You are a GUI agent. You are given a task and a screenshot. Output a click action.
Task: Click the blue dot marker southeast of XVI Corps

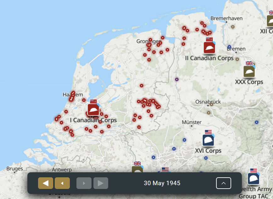(x=206, y=158)
